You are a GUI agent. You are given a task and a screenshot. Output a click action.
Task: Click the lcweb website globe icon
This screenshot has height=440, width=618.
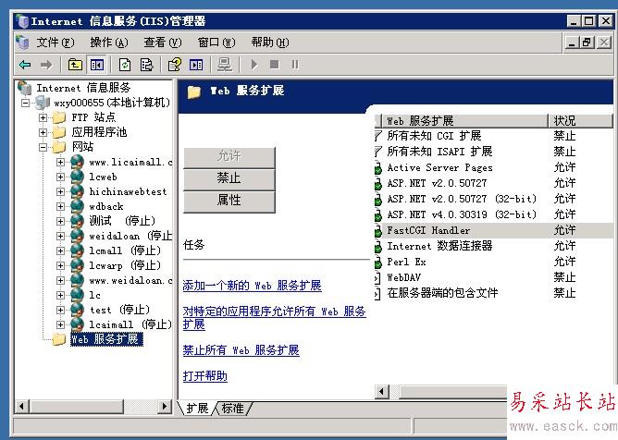[78, 177]
